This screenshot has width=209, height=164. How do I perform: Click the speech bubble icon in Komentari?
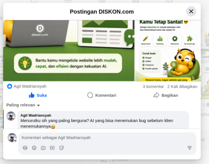pyautogui.click(x=90, y=95)
